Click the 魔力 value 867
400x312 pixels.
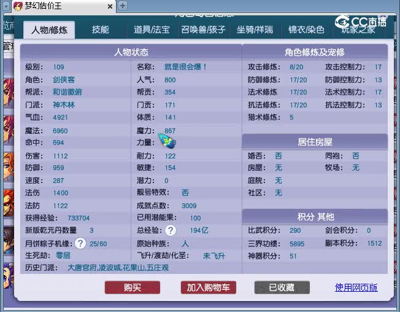tap(170, 131)
